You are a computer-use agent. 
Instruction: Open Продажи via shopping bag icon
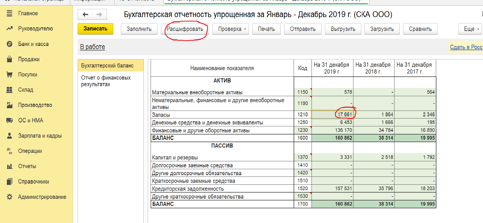tap(9, 59)
